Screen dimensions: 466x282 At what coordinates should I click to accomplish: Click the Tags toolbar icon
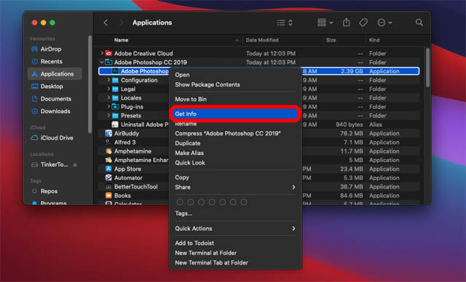363,23
